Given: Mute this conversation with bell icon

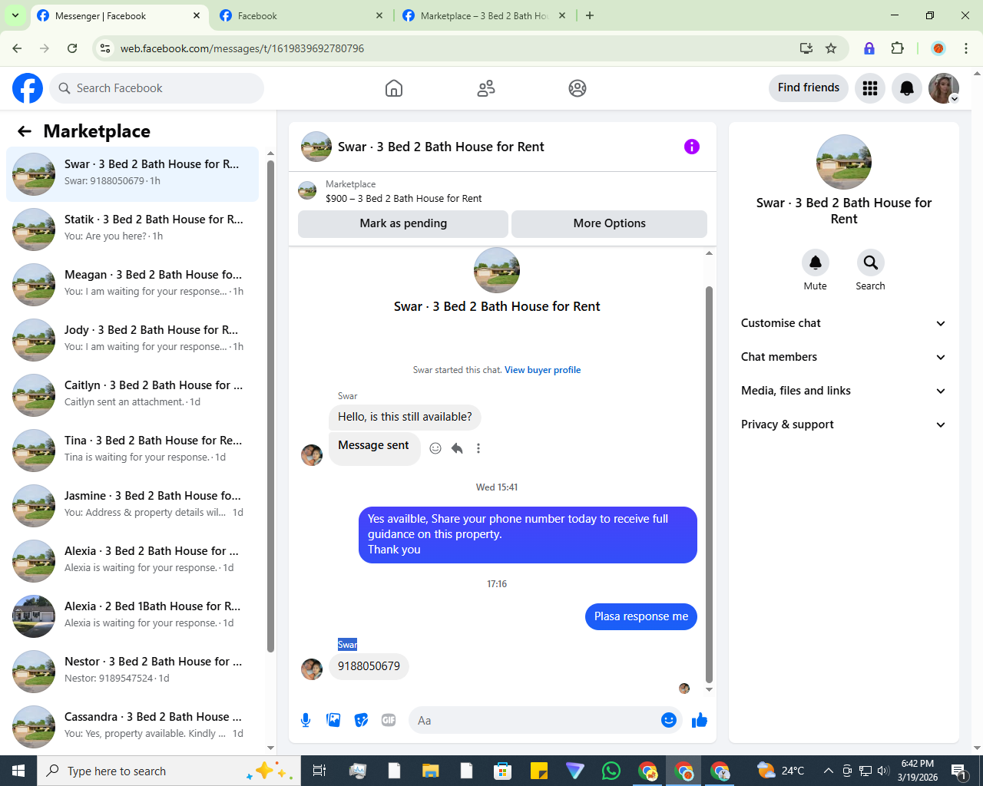Looking at the screenshot, I should tap(816, 263).
